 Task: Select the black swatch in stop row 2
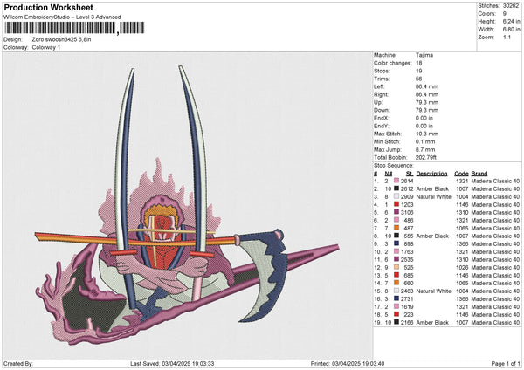click(396, 188)
